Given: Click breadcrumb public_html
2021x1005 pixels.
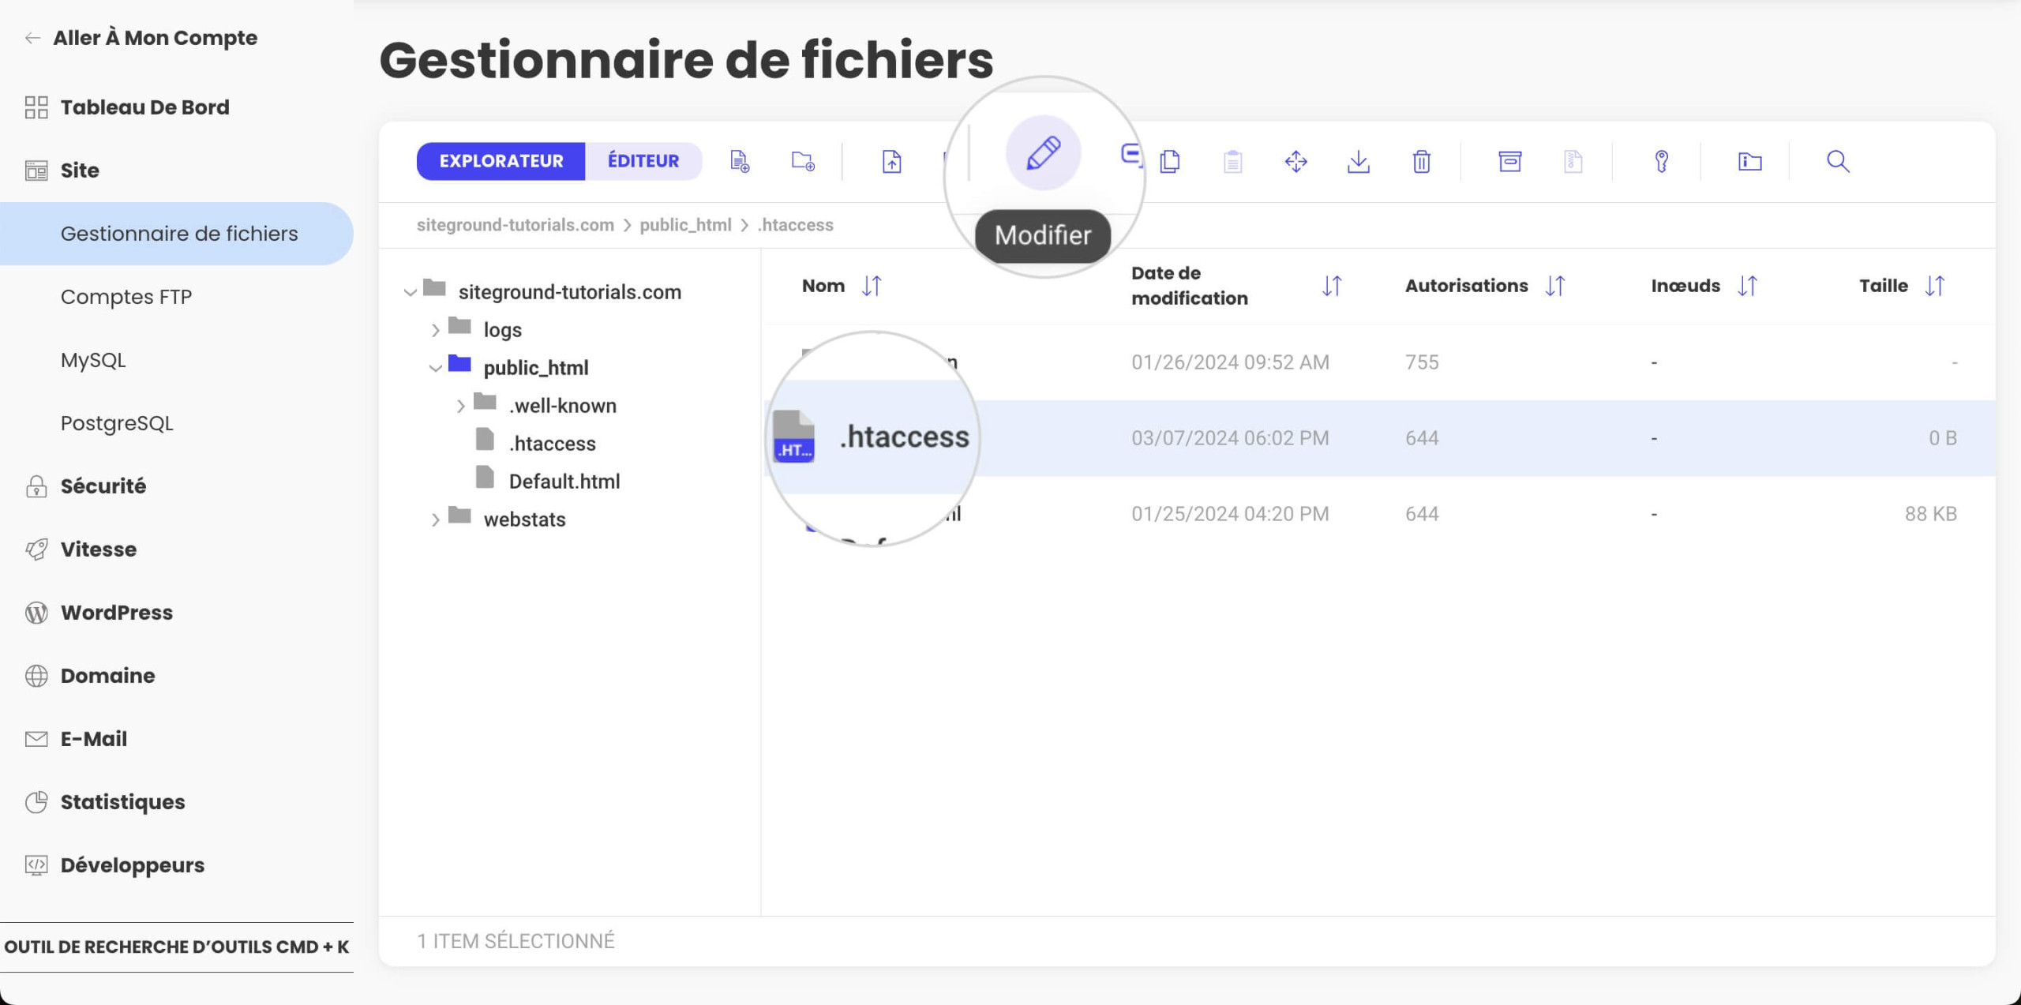Looking at the screenshot, I should click(x=685, y=225).
